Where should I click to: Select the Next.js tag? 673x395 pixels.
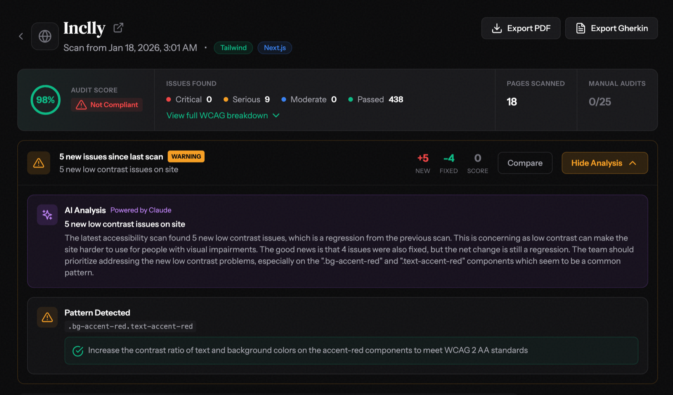point(274,48)
